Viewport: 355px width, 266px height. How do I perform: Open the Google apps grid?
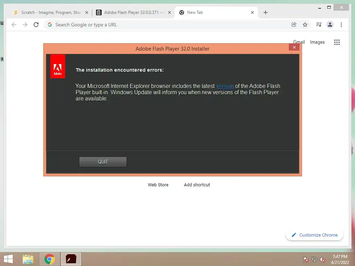click(337, 42)
